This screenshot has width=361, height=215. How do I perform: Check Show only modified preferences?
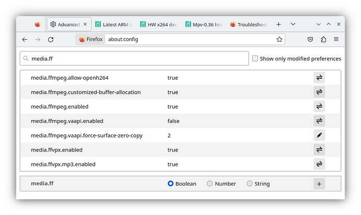pyautogui.click(x=255, y=59)
